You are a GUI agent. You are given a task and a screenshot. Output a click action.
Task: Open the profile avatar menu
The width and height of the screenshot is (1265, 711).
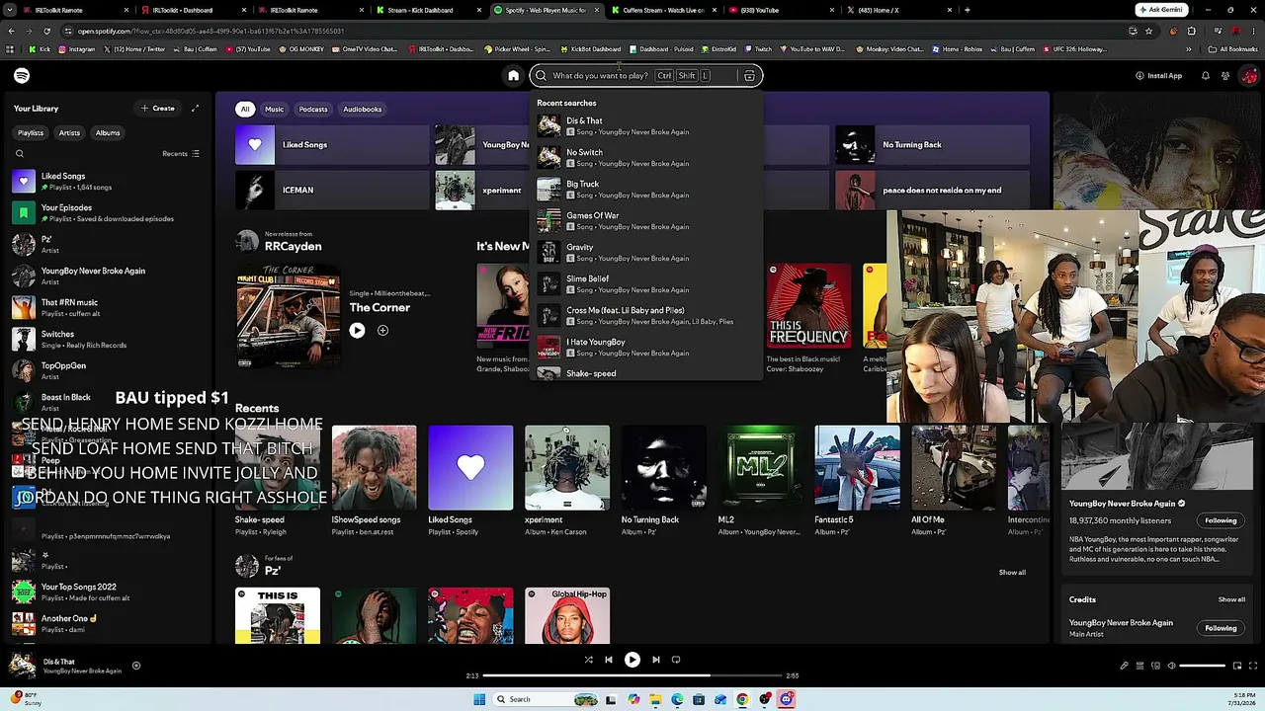coord(1249,76)
